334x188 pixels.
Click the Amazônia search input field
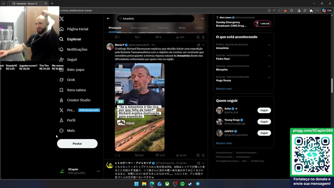pos(156,19)
